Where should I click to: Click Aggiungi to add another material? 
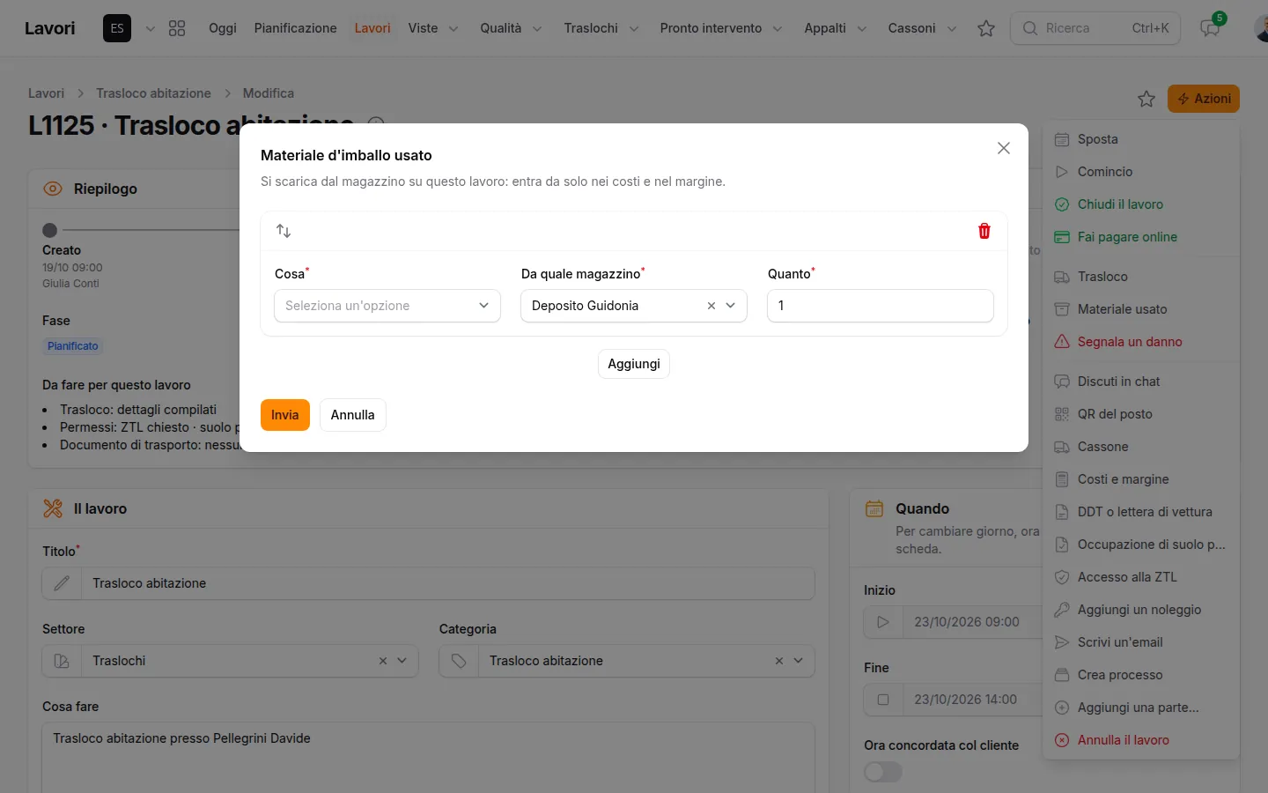click(634, 364)
